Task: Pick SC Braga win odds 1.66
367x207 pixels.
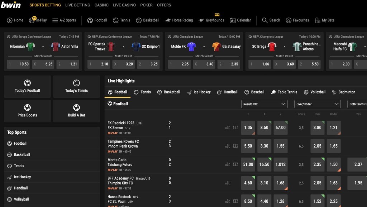Action: (x=260, y=64)
